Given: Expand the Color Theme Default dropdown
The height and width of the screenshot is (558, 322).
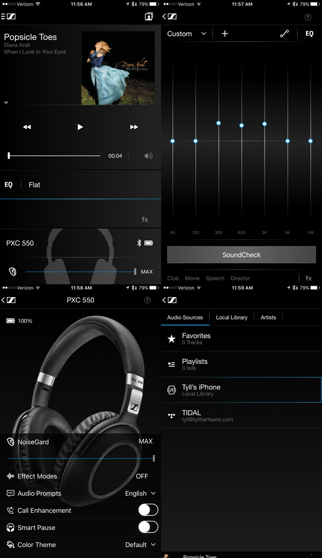Looking at the screenshot, I should click(141, 545).
